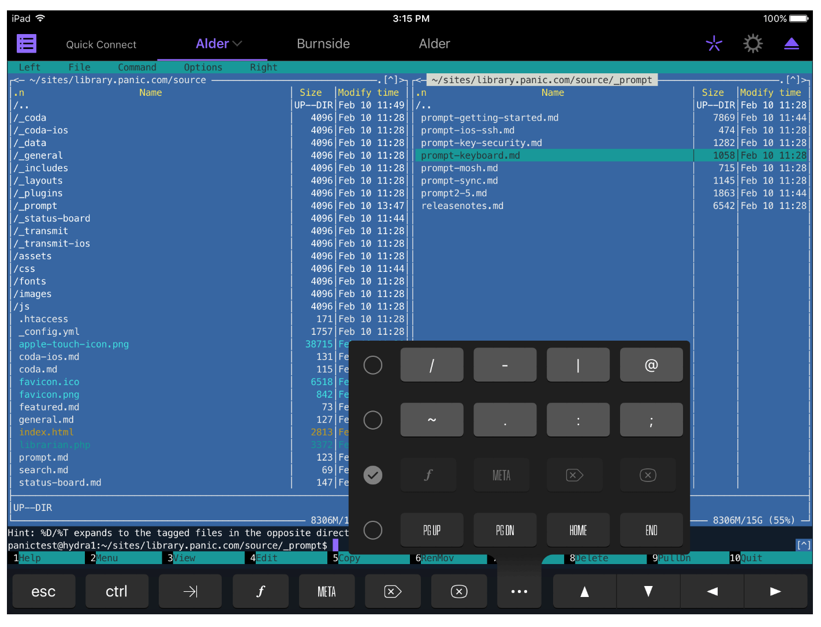Select the slash-dash-pipe row radio button
The image size is (821, 627).
point(373,365)
